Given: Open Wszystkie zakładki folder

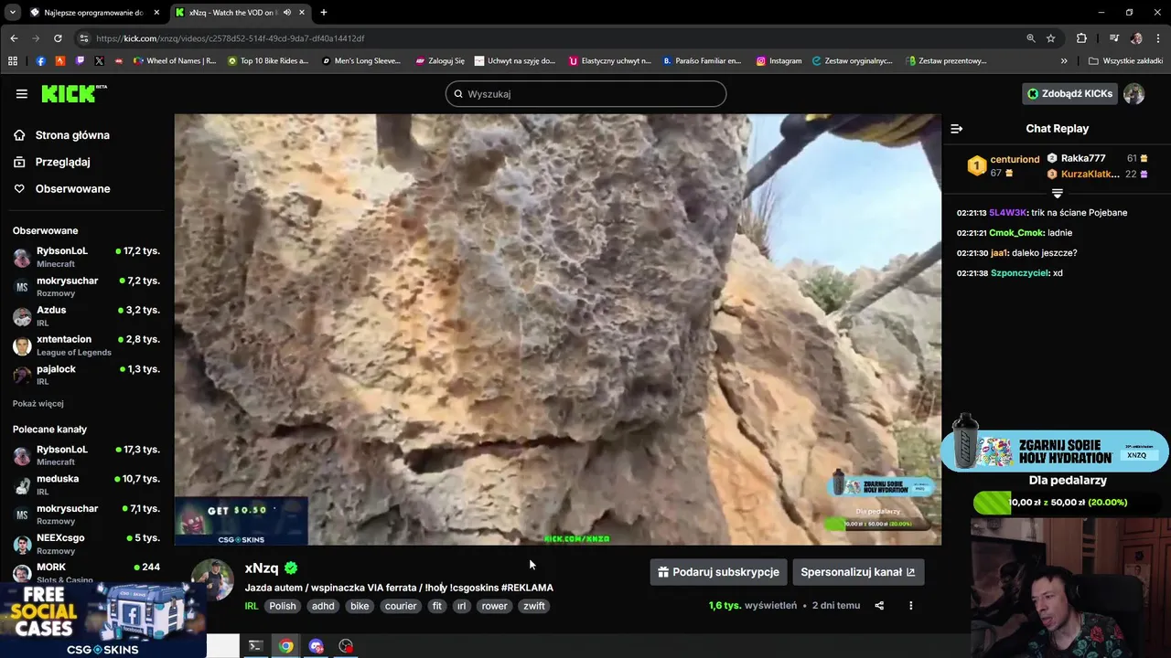Looking at the screenshot, I should pyautogui.click(x=1125, y=61).
